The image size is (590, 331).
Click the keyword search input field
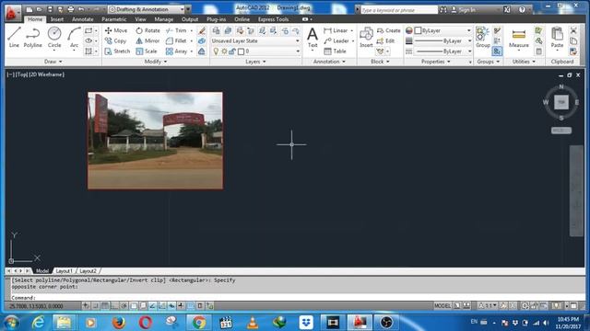[399, 10]
